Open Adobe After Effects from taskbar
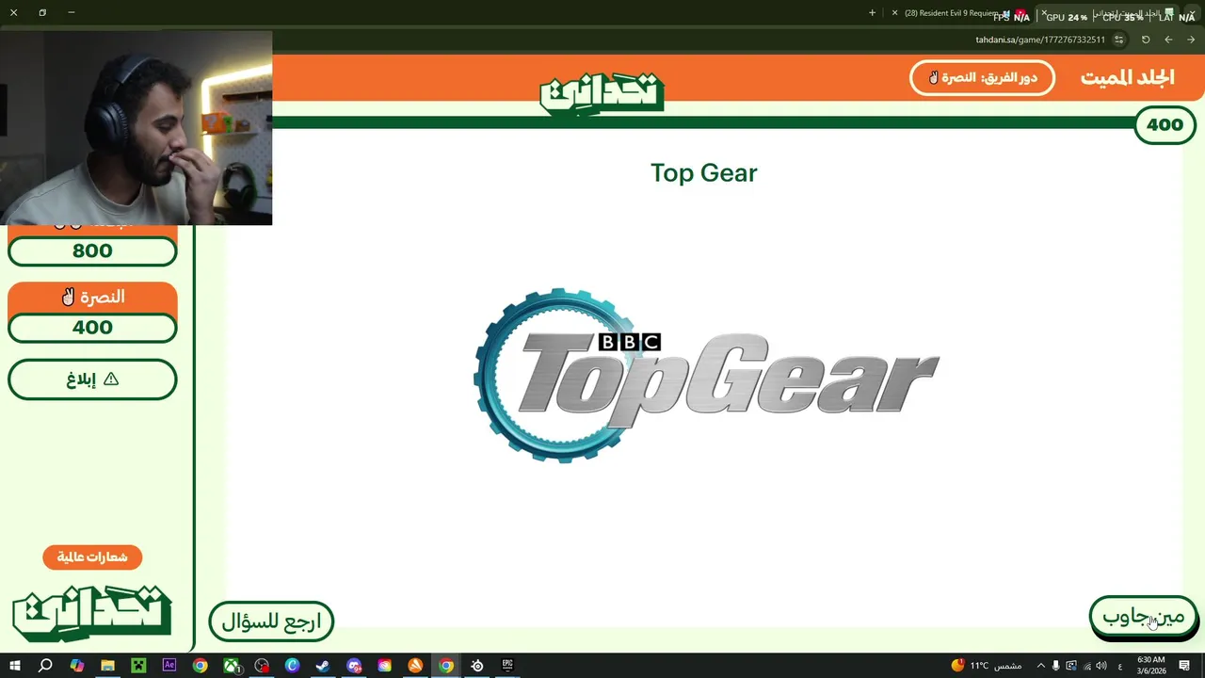Viewport: 1205px width, 678px height. (x=169, y=666)
